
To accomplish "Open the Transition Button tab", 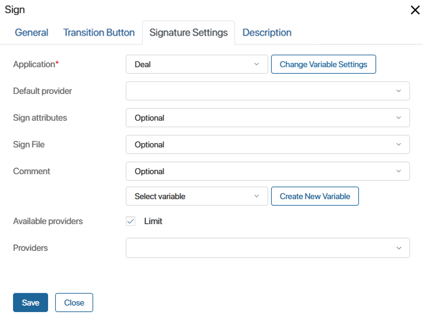I will tap(98, 33).
